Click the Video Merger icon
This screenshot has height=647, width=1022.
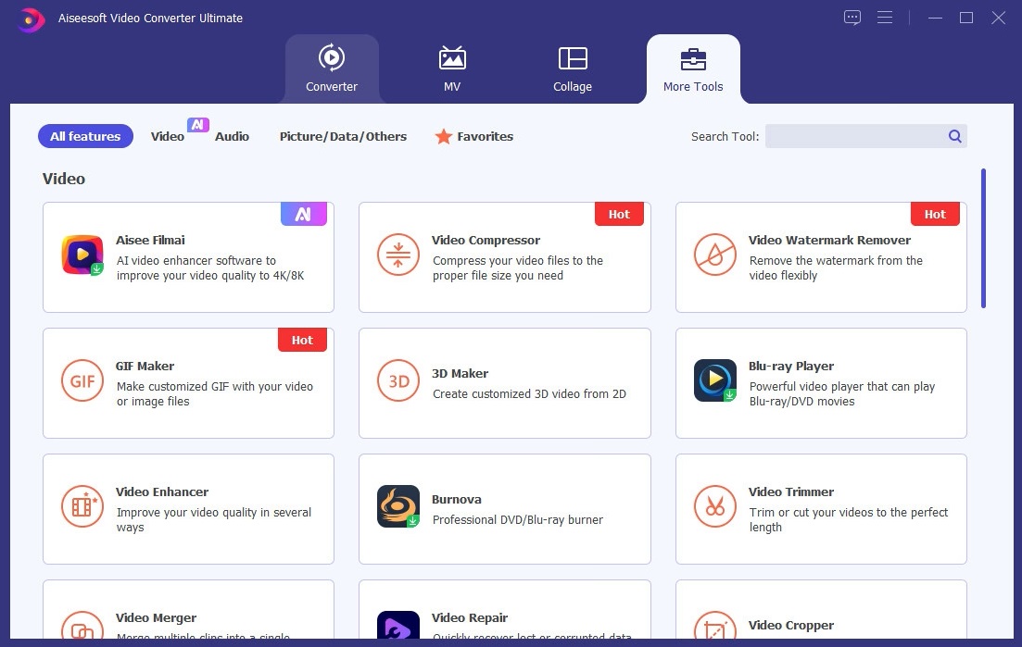click(82, 625)
